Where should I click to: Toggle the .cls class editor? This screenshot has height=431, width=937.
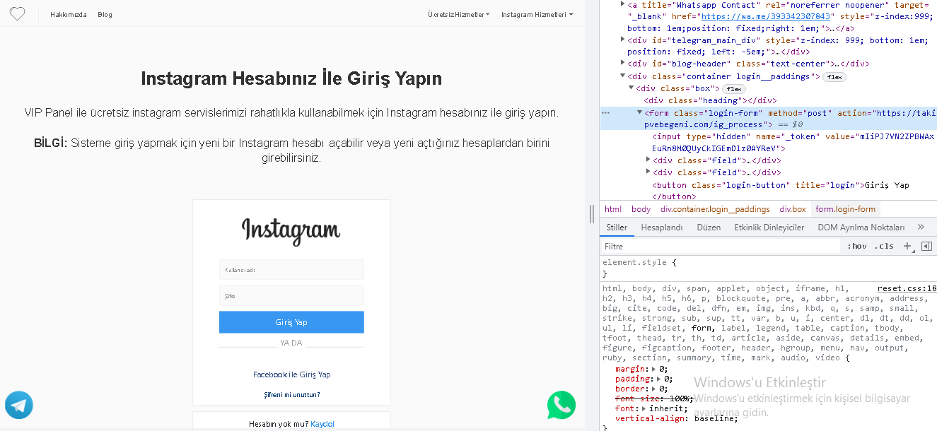pyautogui.click(x=884, y=247)
